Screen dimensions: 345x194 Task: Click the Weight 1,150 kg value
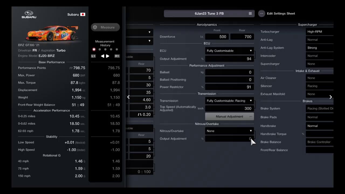pyautogui.click(x=78, y=98)
